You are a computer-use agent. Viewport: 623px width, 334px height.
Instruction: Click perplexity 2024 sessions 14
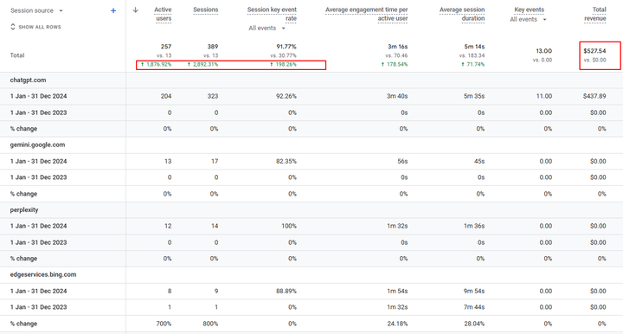215,226
